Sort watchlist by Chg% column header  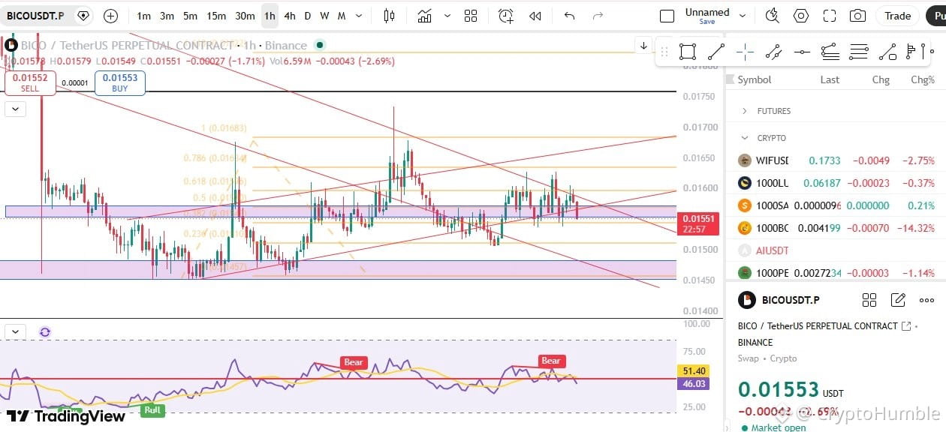click(923, 79)
